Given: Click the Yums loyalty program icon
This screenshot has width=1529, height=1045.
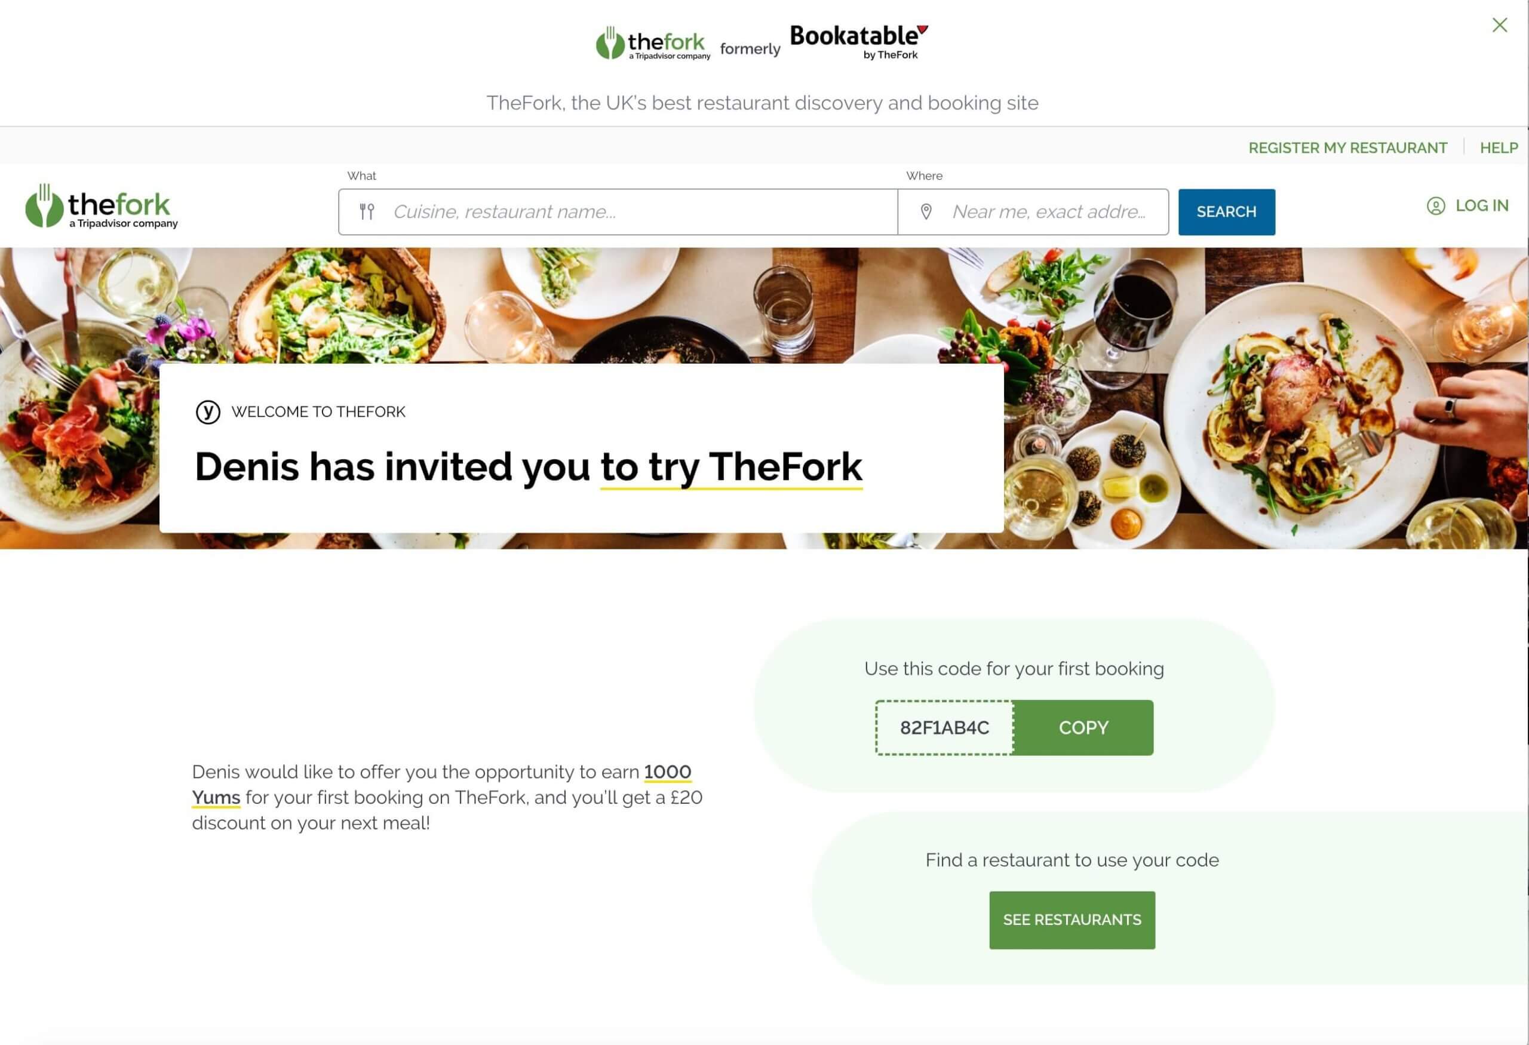Looking at the screenshot, I should (208, 411).
